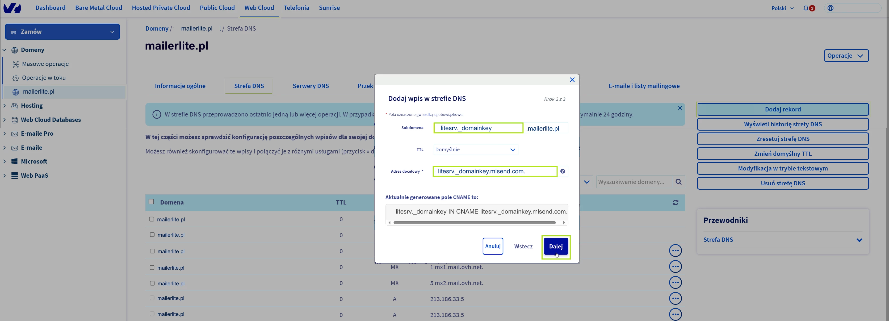The height and width of the screenshot is (321, 889).
Task: Open the Public Cloud menu
Action: pos(217,8)
